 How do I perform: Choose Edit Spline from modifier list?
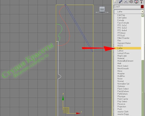[x=122, y=18]
